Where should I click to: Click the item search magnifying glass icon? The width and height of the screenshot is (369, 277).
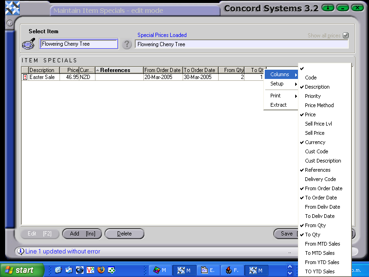[x=28, y=43]
